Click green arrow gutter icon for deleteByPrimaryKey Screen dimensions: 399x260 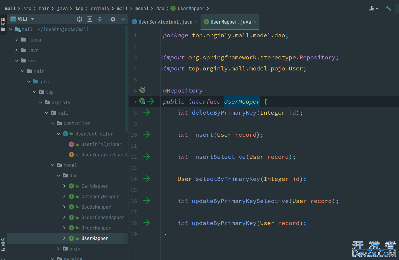[146, 113]
